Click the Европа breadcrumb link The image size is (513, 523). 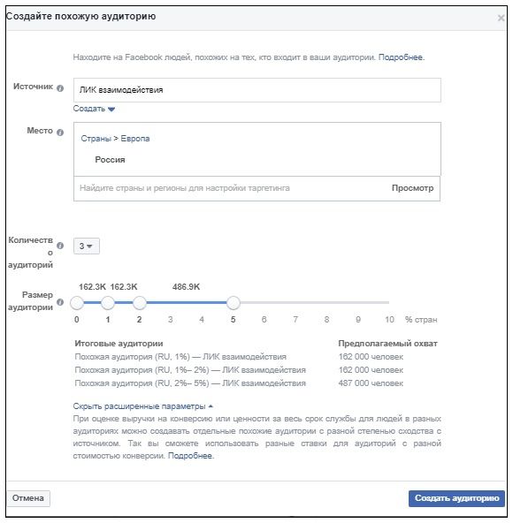click(x=135, y=139)
